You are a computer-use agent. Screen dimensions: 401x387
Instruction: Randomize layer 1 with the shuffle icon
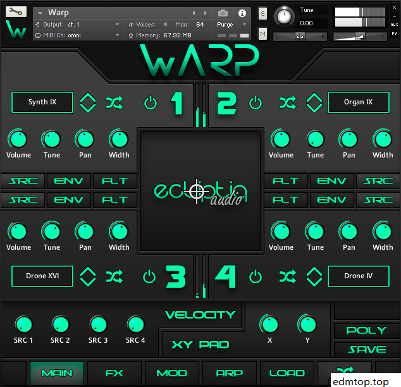pyautogui.click(x=114, y=102)
